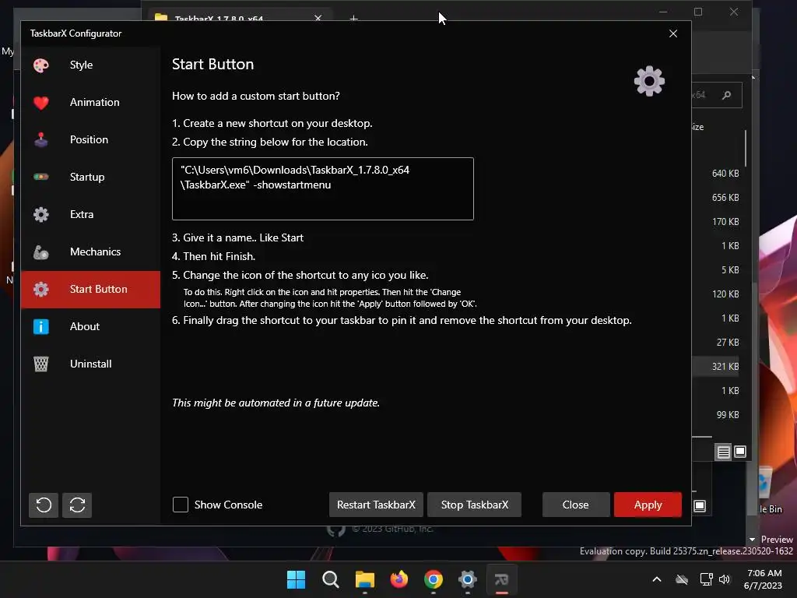The width and height of the screenshot is (797, 598).
Task: Open the Startup settings page
Action: point(90,177)
